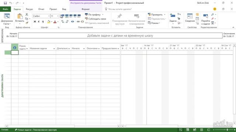The width and height of the screenshot is (236, 132).
Task: Expand the Проверить dropdown
Action: (165, 15)
